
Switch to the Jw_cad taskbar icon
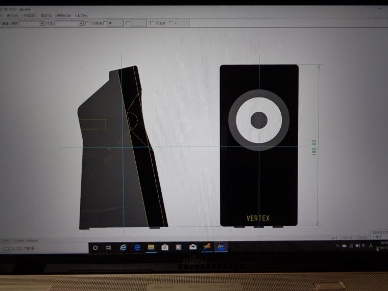221,247
